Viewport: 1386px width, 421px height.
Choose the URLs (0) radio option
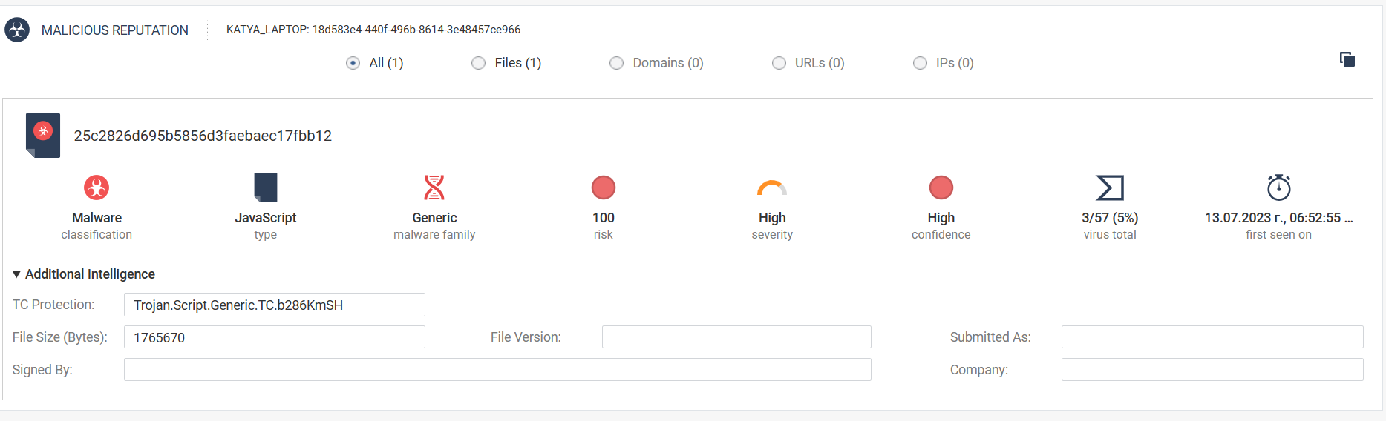pos(779,63)
